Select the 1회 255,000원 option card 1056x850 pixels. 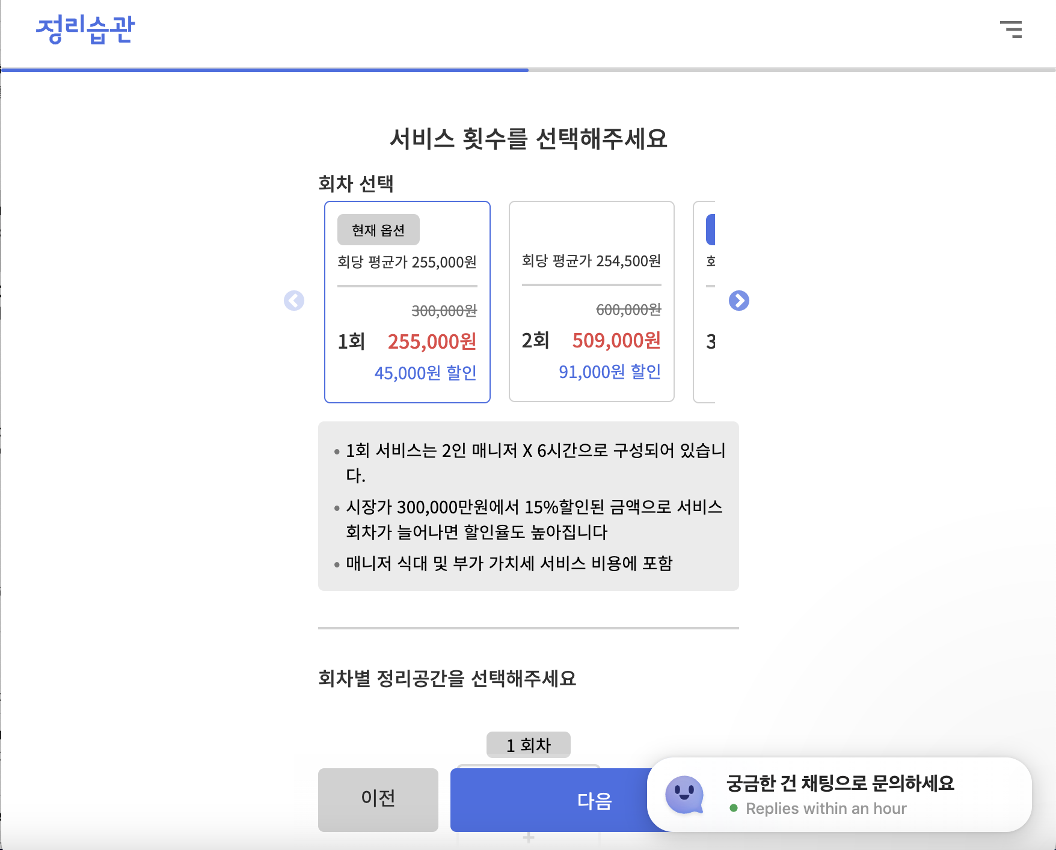pyautogui.click(x=407, y=302)
